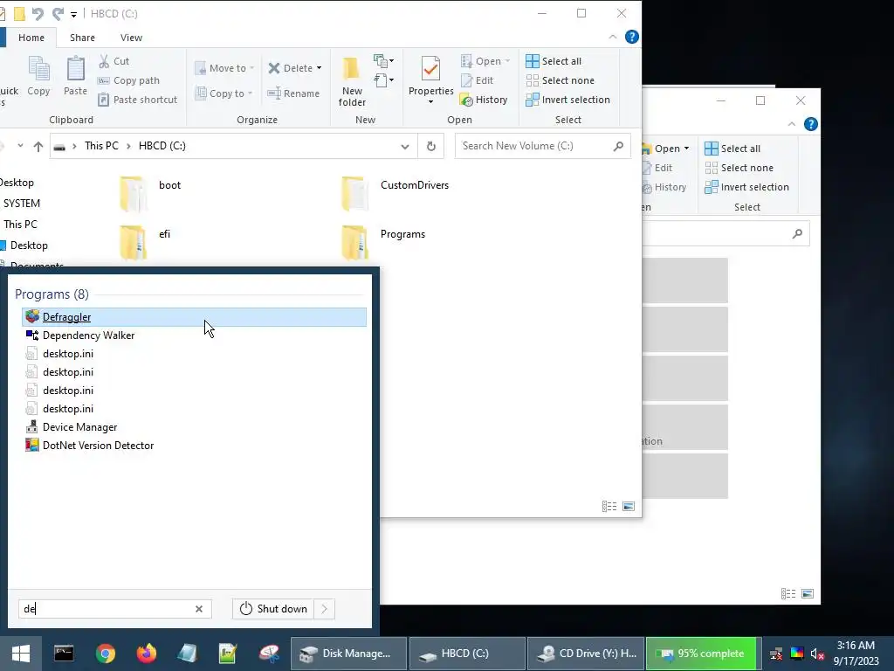Open the Windows Start button
This screenshot has width=894, height=671.
(21, 654)
